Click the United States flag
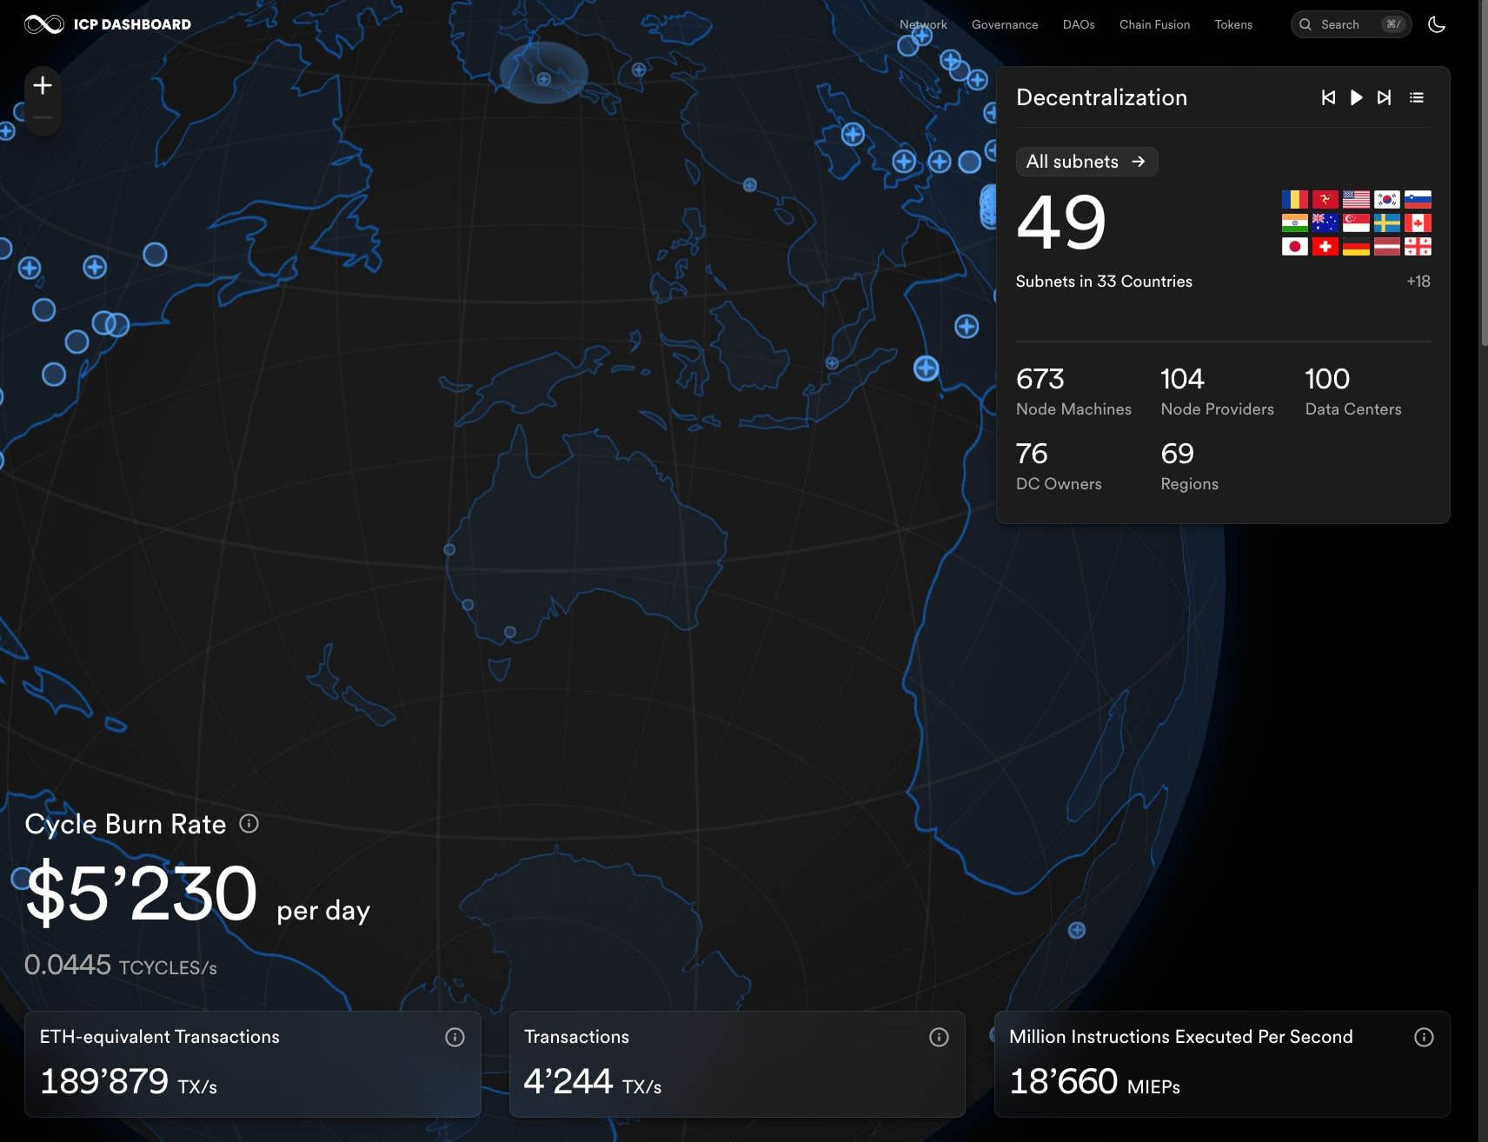The image size is (1488, 1142). point(1356,200)
